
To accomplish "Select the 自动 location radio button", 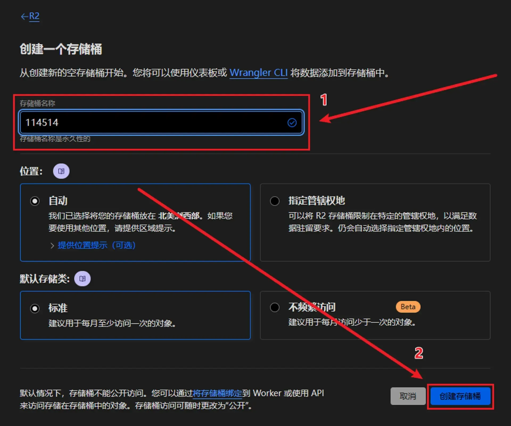I will coord(35,201).
